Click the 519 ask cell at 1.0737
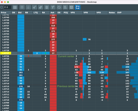138x111 pixels. tap(53, 26)
